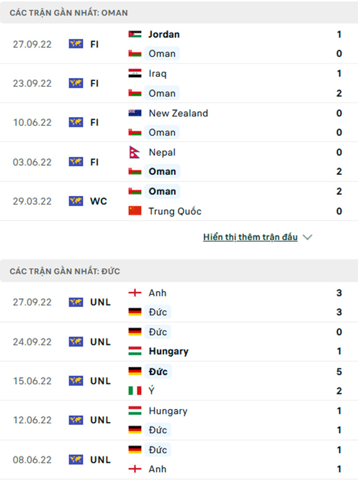Screen dimensions: 358x483
Task: Click competition icon for 15.06.22 UNL match
Action: pyautogui.click(x=76, y=381)
